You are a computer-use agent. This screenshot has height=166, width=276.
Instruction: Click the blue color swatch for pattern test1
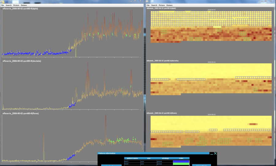click(x=181, y=161)
